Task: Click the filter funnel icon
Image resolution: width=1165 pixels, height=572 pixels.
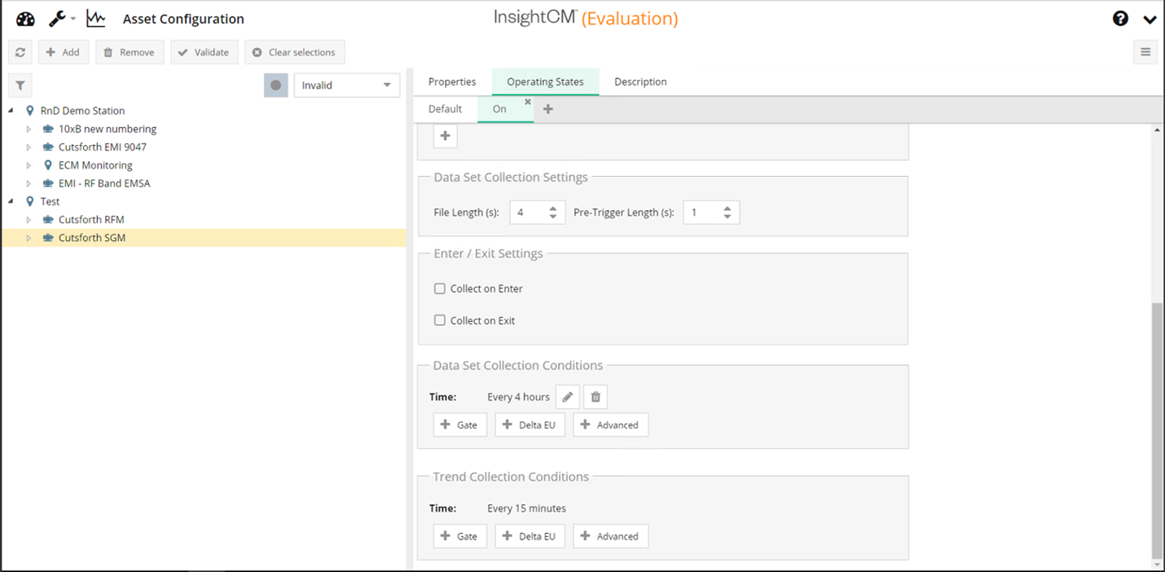Action: 20,85
